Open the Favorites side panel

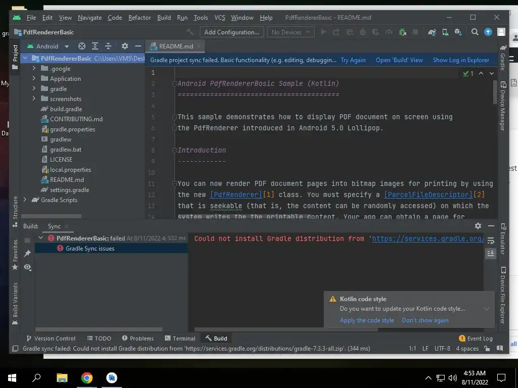[15, 255]
